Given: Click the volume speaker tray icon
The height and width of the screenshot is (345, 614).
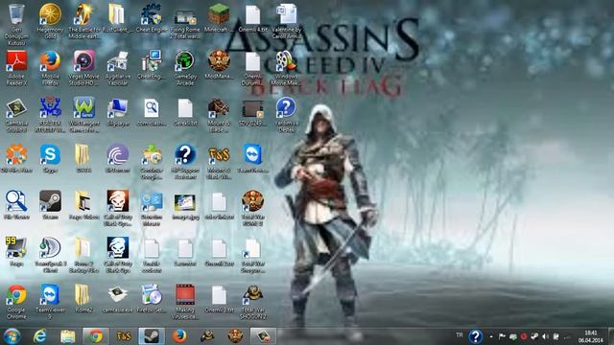Looking at the screenshot, I should coord(545,336).
